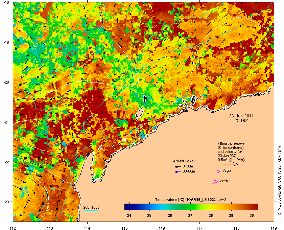284x230 pixels.
Task: Click the magenta Argo float marker on the map
Action: [x=99, y=26]
